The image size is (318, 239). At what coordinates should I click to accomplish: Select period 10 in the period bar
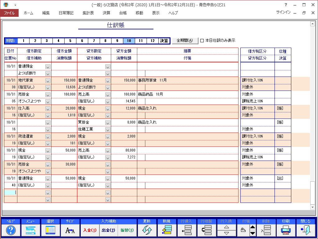129,41
